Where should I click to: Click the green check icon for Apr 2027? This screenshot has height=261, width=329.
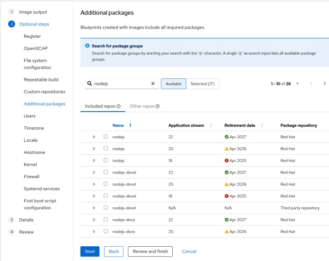click(227, 137)
